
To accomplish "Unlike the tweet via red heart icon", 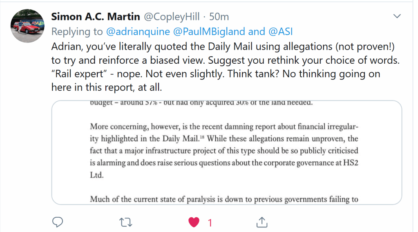I will click(x=194, y=222).
